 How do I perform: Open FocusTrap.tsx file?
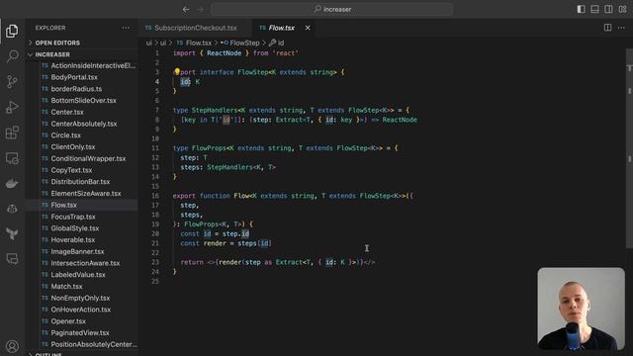point(73,217)
